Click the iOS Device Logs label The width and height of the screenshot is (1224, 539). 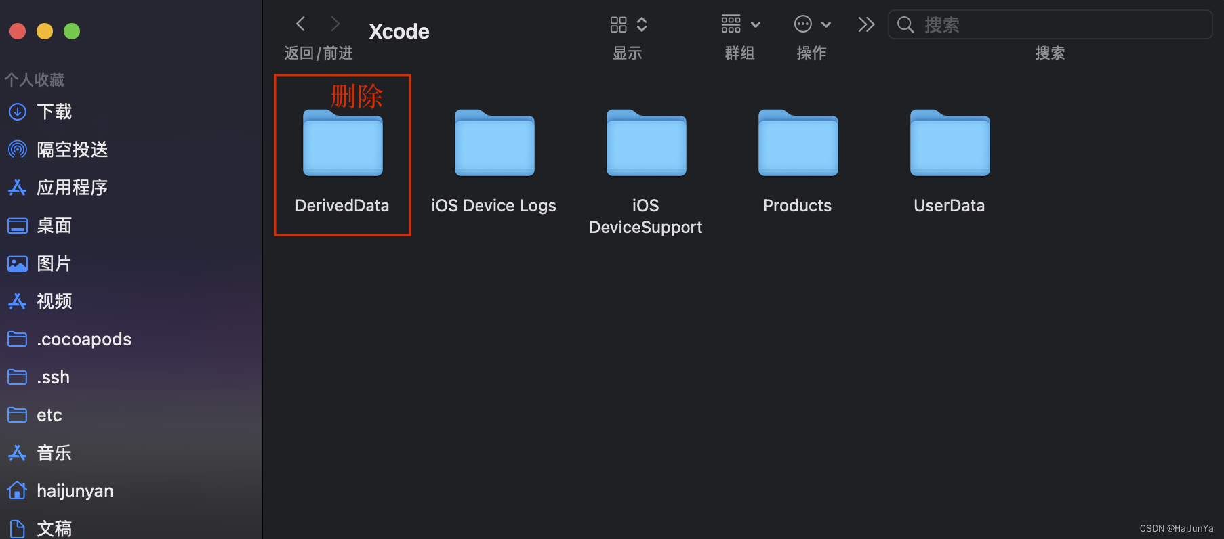coord(493,206)
